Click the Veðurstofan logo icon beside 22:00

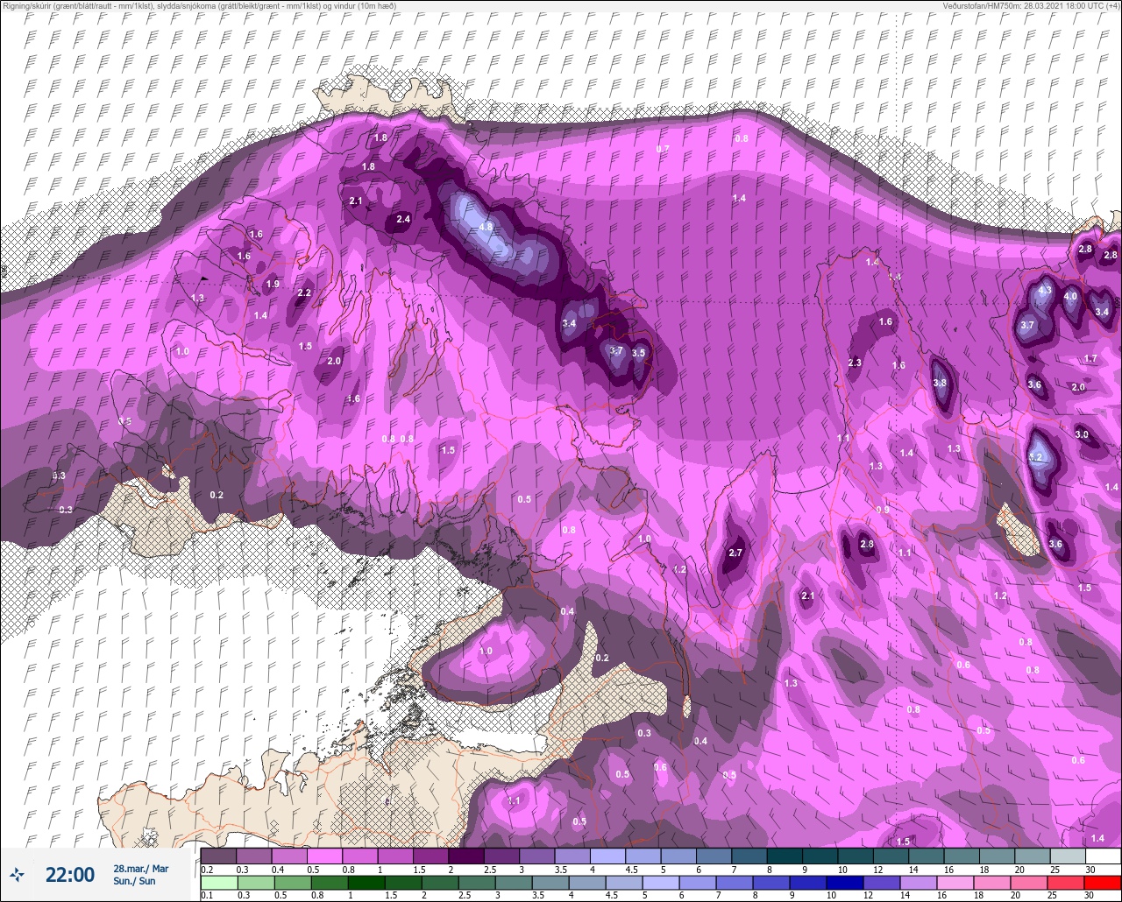click(17, 874)
